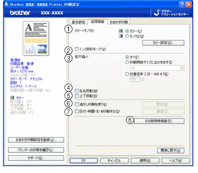Click the 100 scaling percentage field
Screen dimensions: 198x173
coord(135,79)
